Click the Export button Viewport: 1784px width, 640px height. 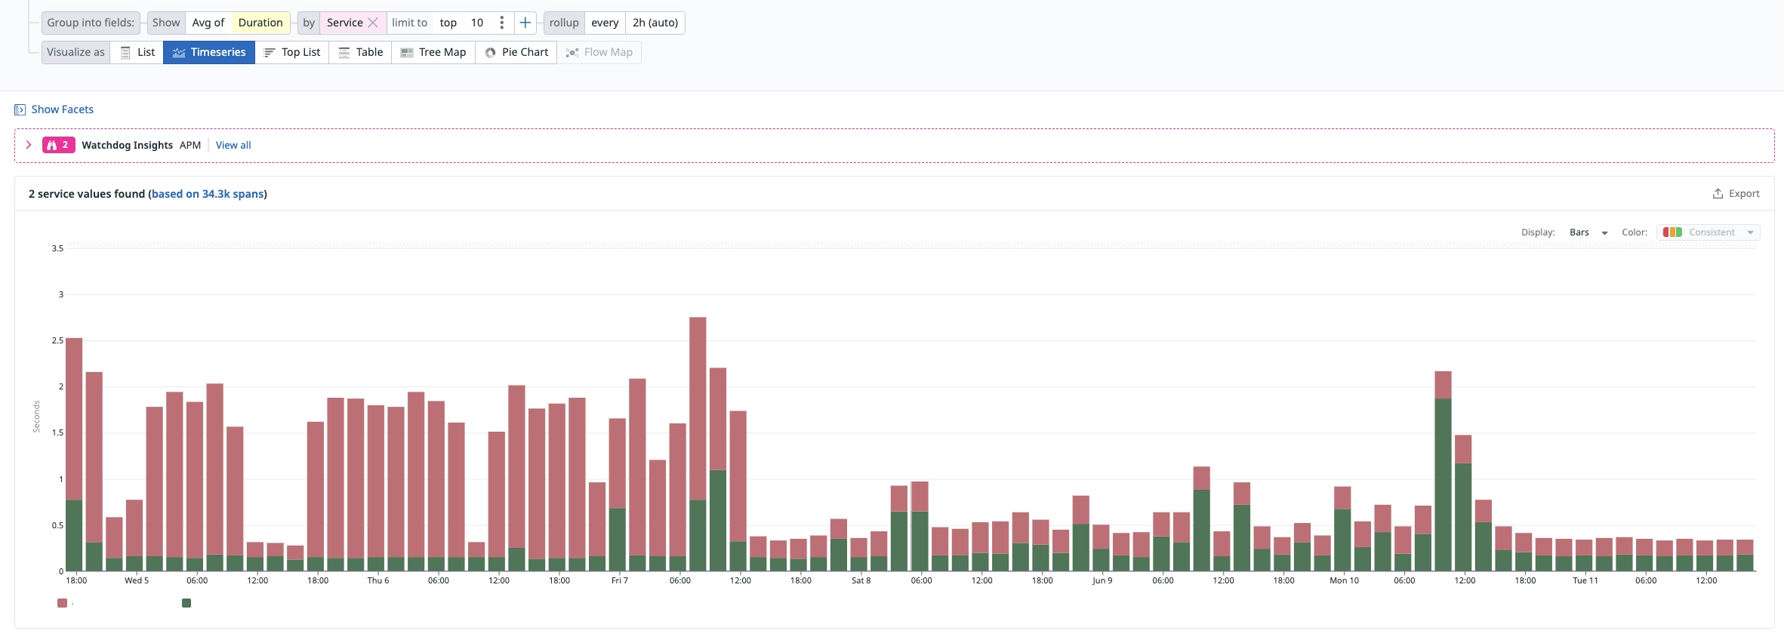tap(1736, 194)
